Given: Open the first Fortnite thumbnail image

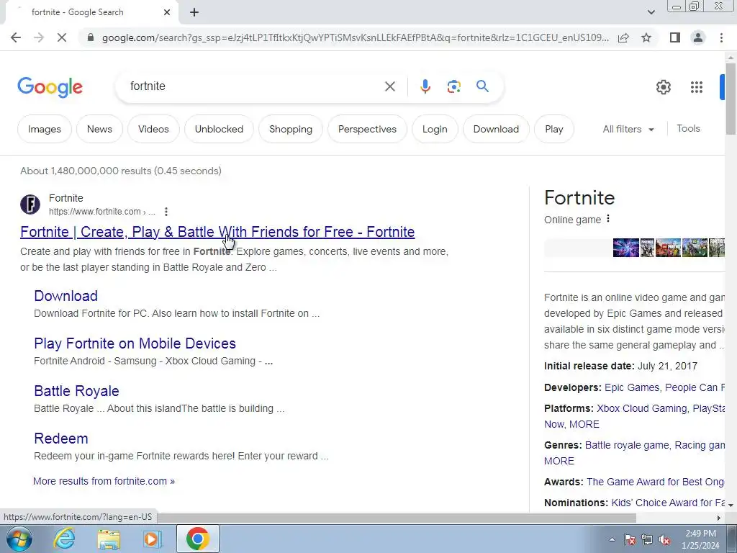Looking at the screenshot, I should pos(625,248).
